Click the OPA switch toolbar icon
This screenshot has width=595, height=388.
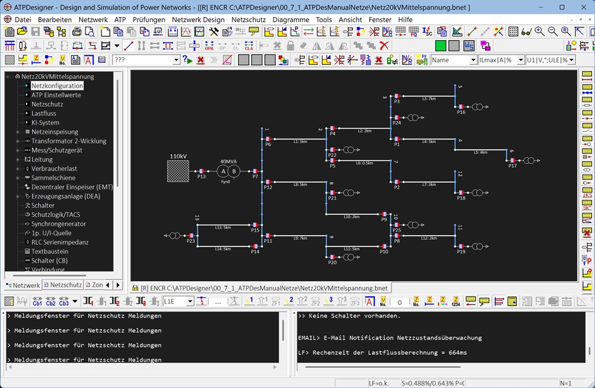(x=209, y=46)
